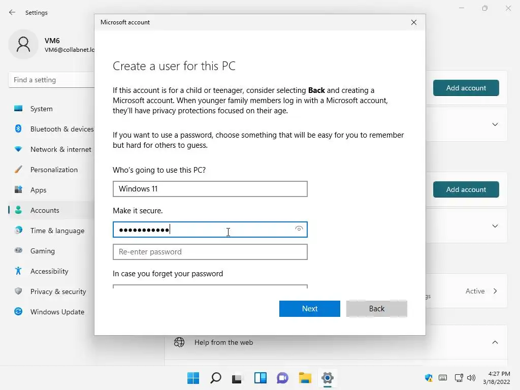Screen dimensions: 520x390
Task: Click Help from the web heading
Action: point(223,342)
